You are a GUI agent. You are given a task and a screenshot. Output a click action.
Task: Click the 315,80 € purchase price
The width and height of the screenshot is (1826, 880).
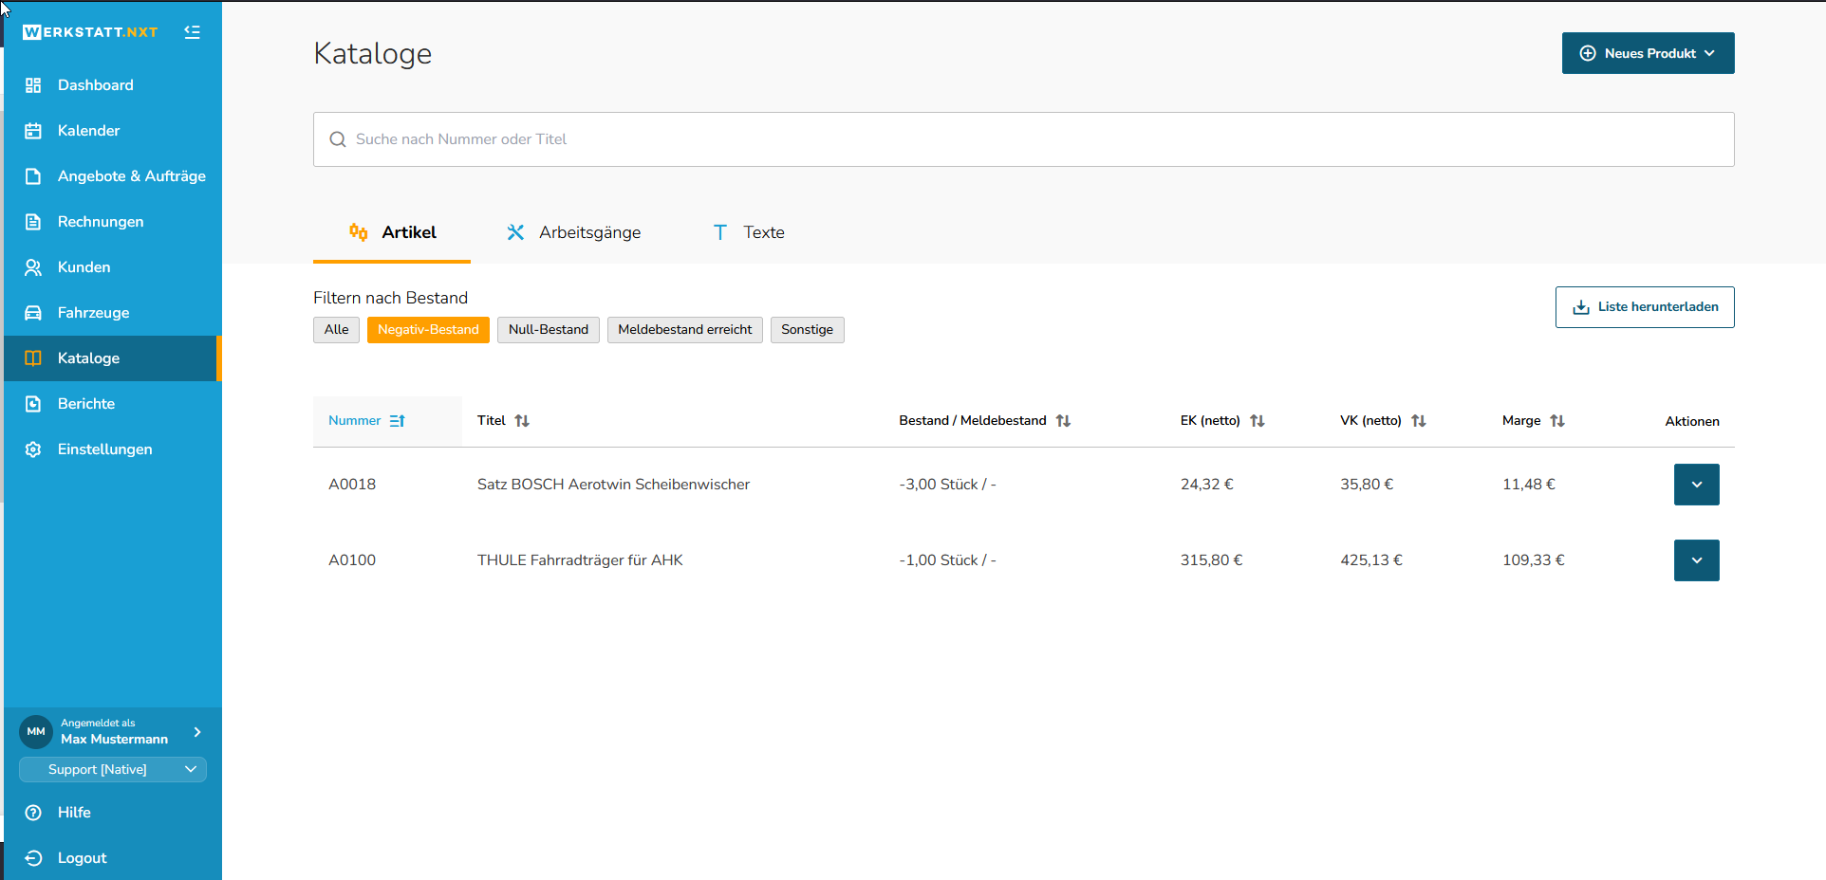click(x=1211, y=560)
